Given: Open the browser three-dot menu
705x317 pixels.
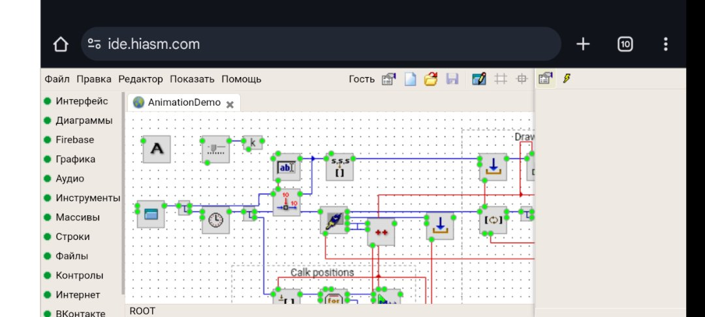Looking at the screenshot, I should pyautogui.click(x=665, y=44).
